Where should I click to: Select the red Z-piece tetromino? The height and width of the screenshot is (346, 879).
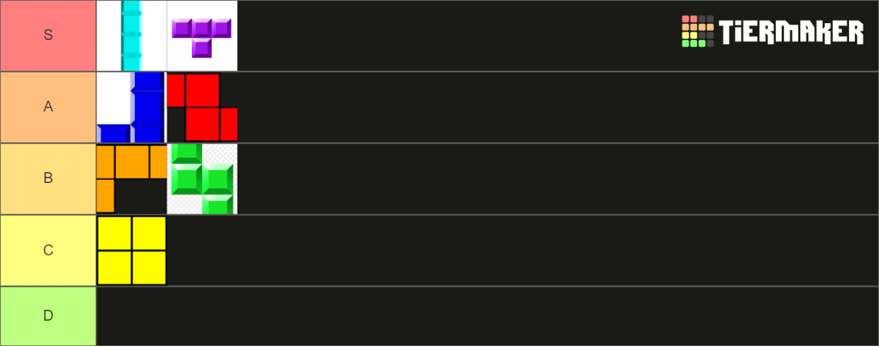[202, 108]
